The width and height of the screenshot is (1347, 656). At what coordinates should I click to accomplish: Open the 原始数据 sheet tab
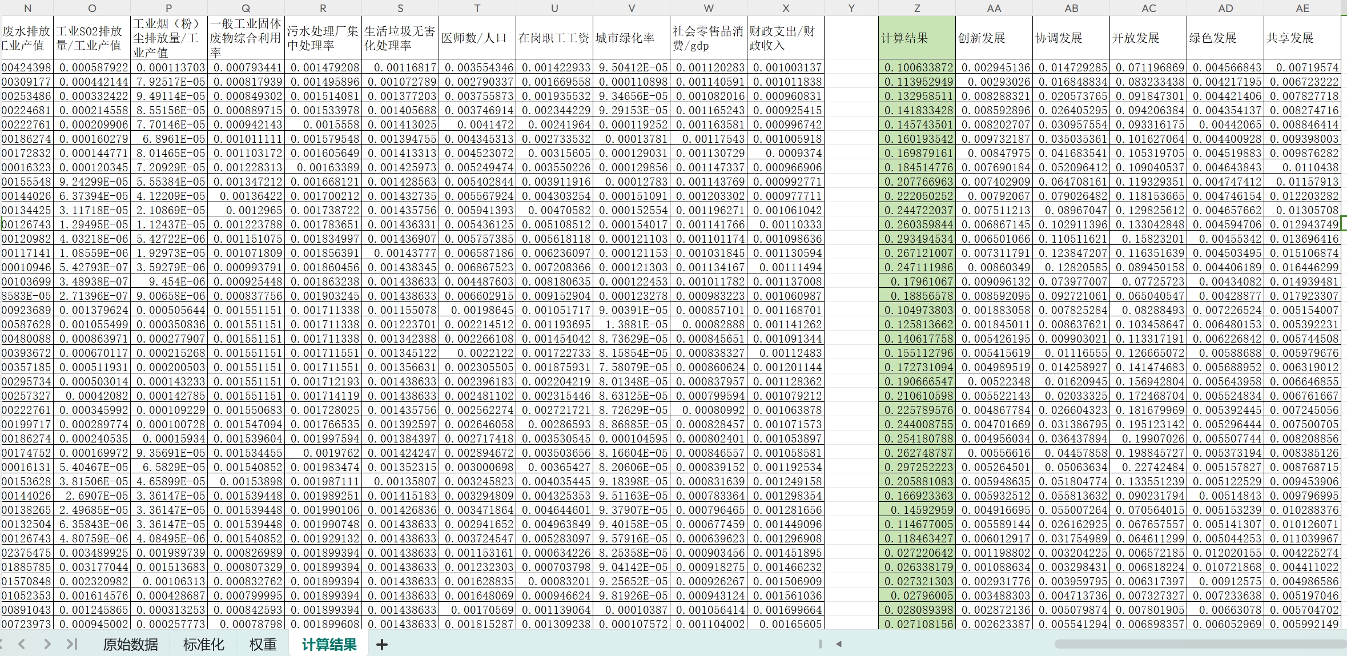tap(130, 645)
